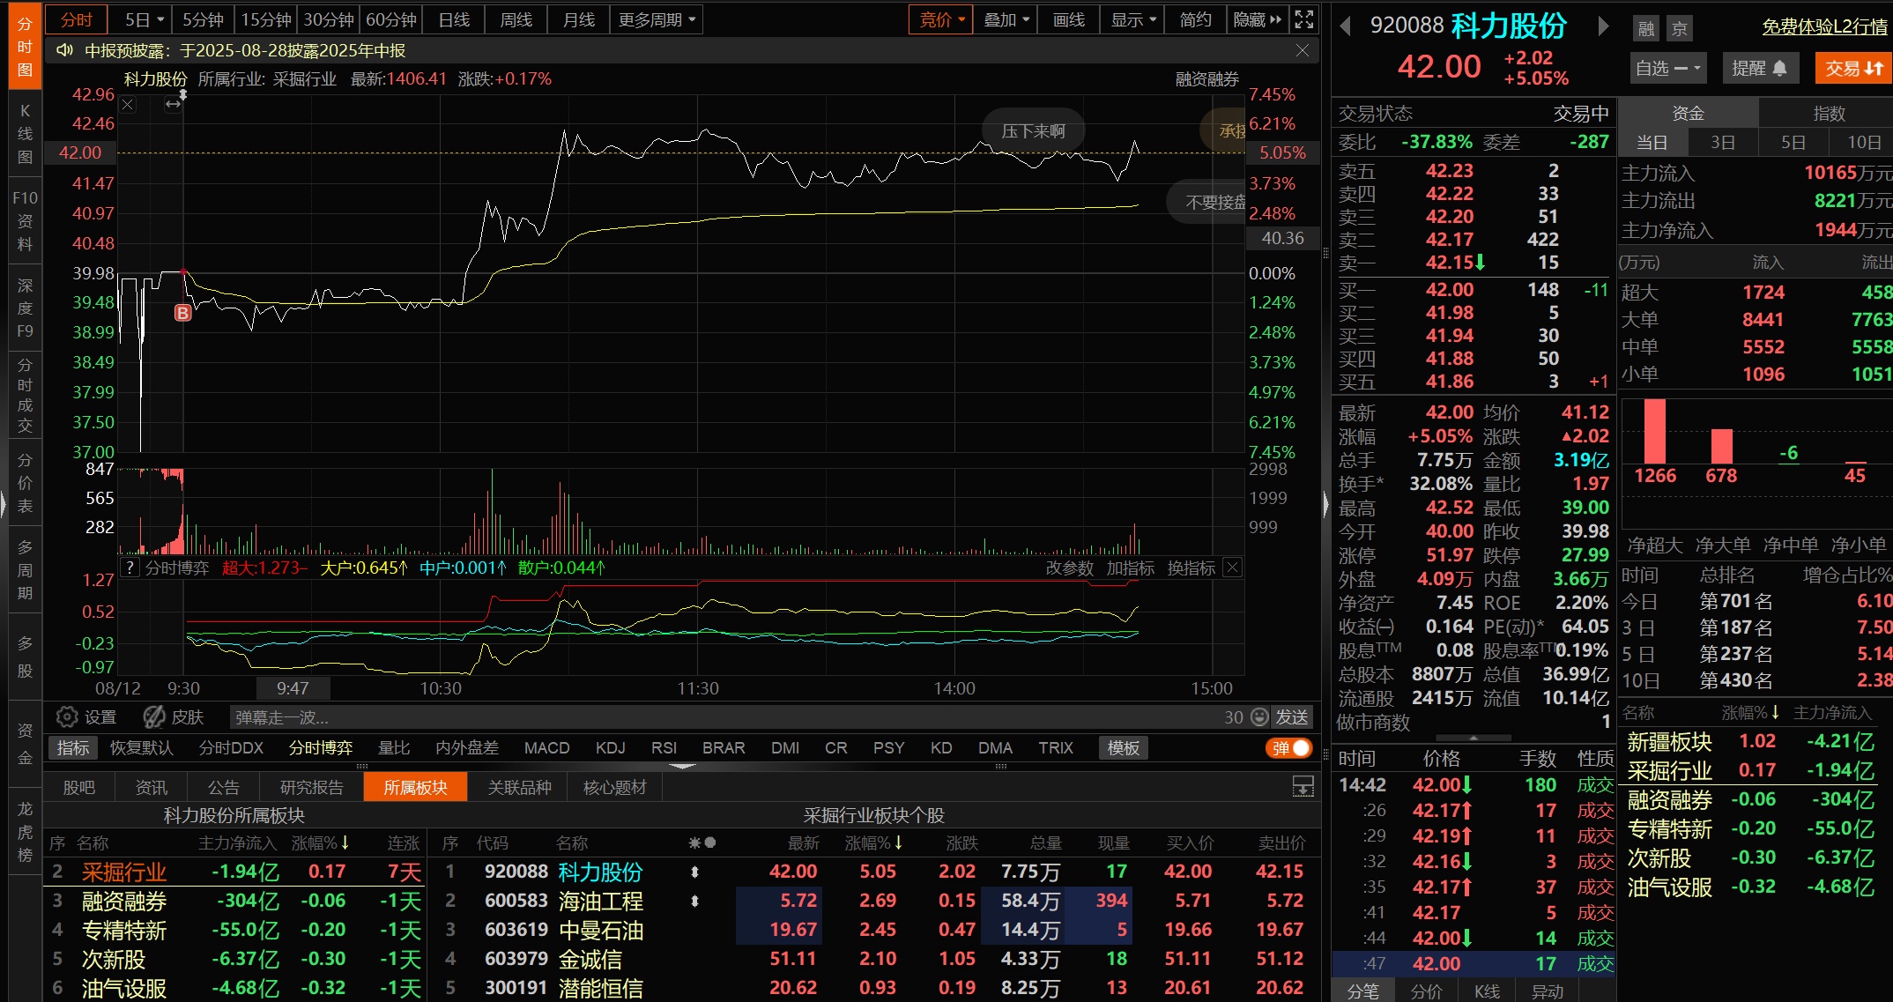
Task: Open 更多周期 dropdown
Action: coord(656,19)
